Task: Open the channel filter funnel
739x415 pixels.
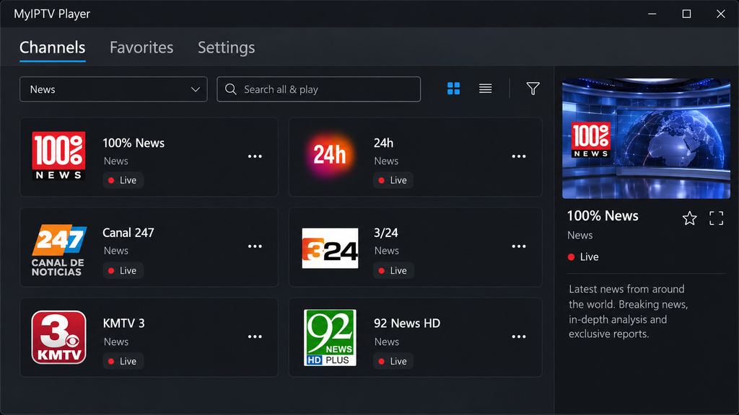Action: [533, 89]
